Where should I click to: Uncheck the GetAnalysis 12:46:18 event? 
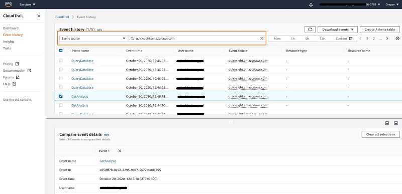coord(61,96)
